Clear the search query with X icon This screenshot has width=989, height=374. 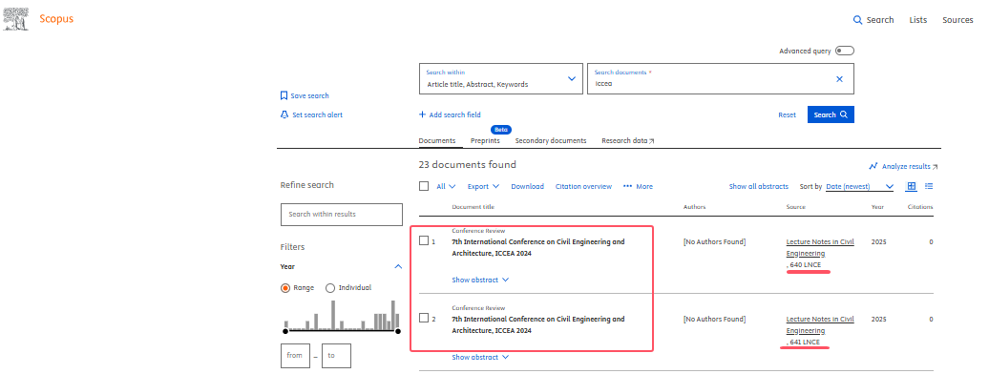coord(839,79)
